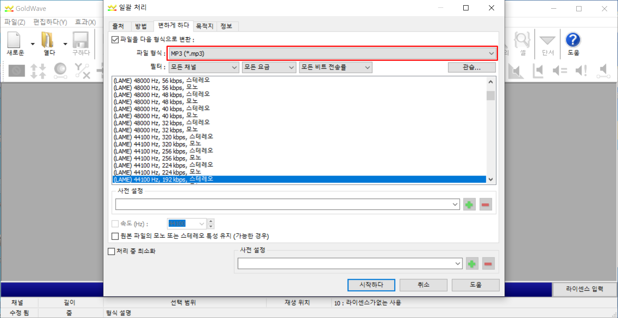Open the arrow menu beside the New icon
Screen dimensions: 618x318
[x=33, y=43]
